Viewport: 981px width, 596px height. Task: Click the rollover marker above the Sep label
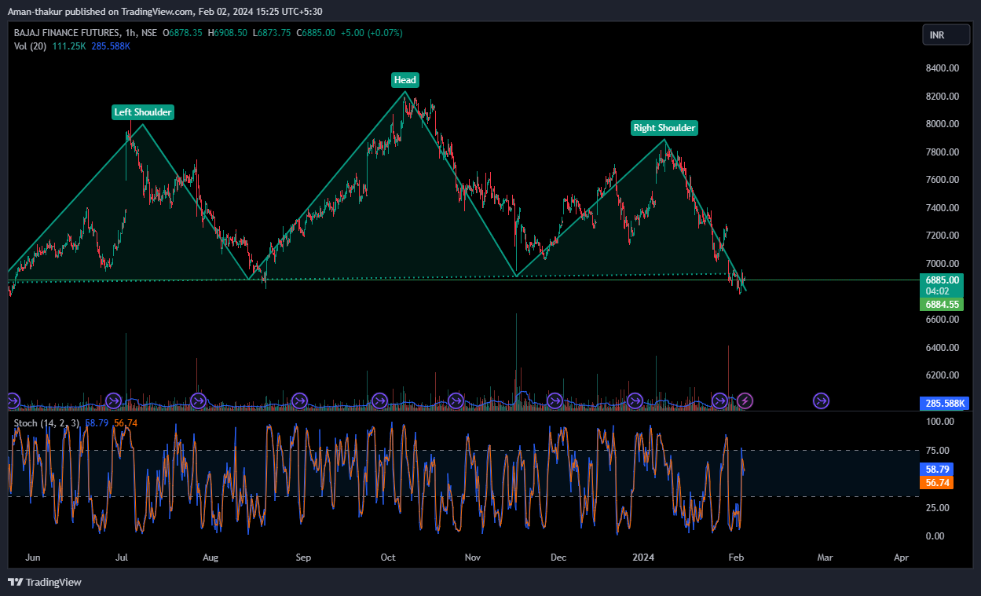(299, 401)
